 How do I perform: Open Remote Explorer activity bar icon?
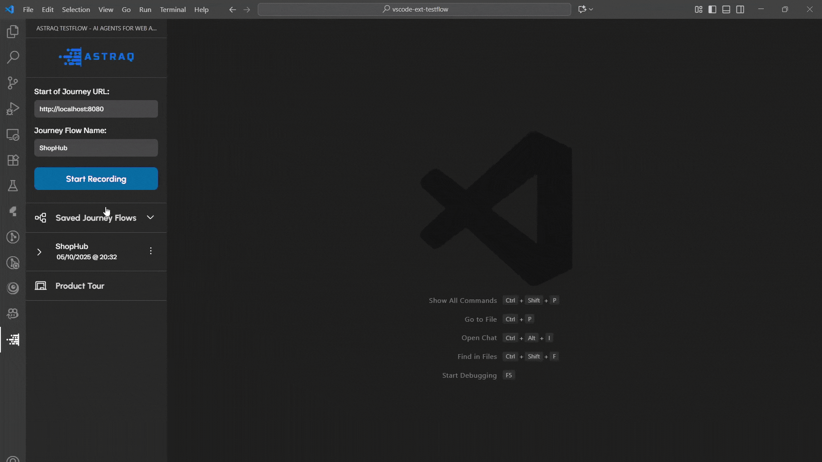coord(13,134)
